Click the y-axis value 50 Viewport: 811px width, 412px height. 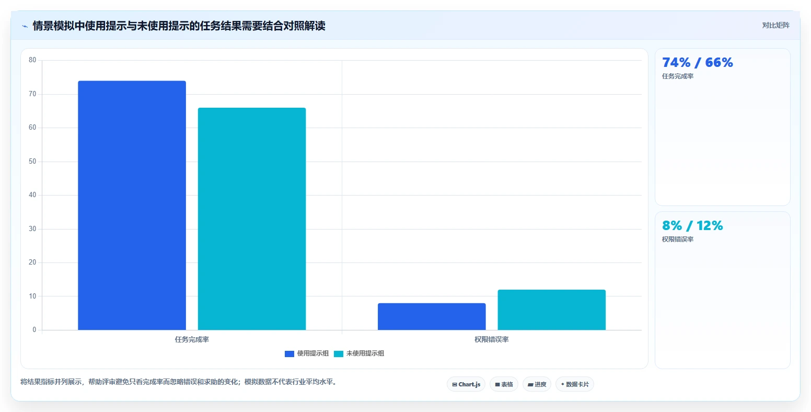point(32,162)
